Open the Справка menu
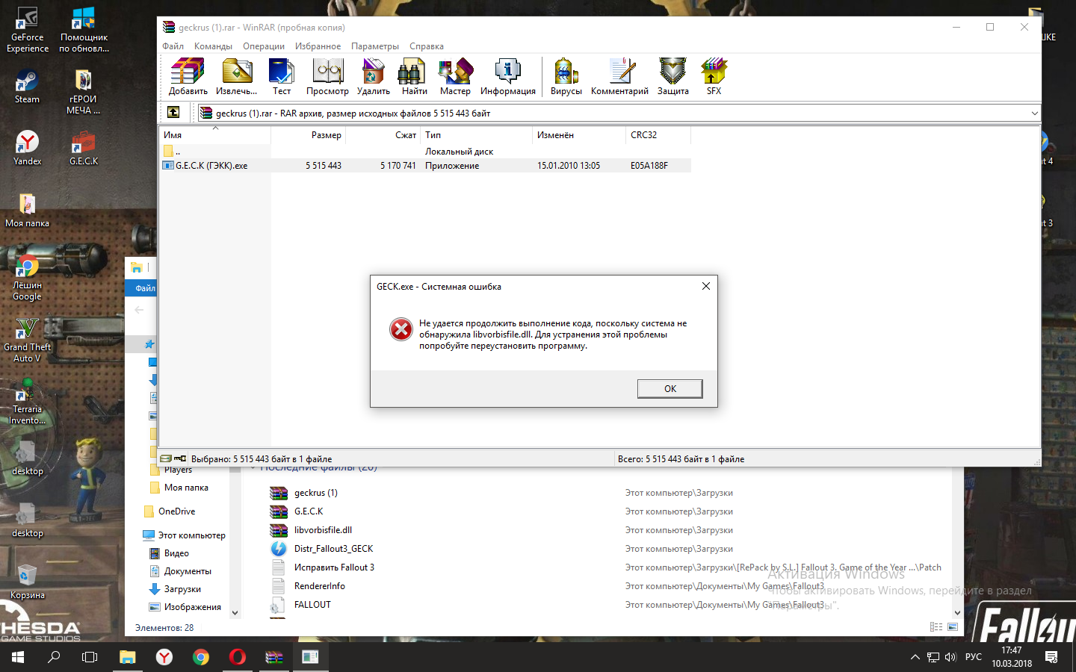The height and width of the screenshot is (672, 1076). tap(427, 46)
